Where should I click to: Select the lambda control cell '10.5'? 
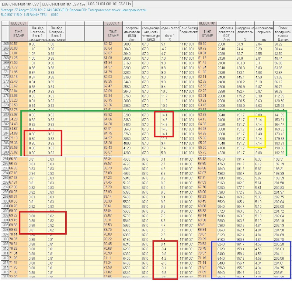pos(169,92)
